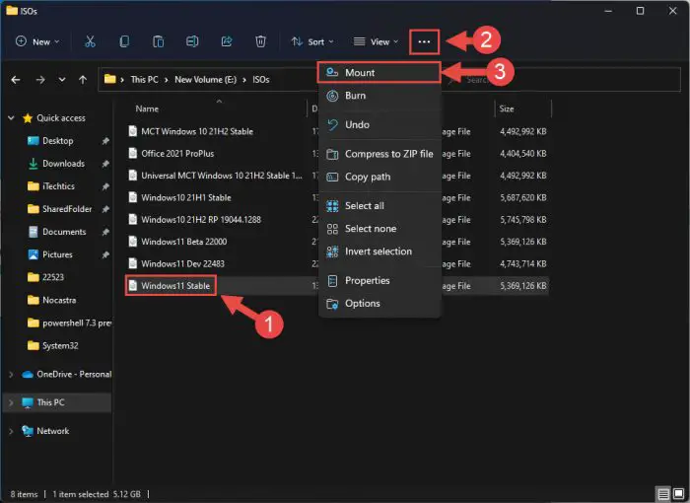690x503 pixels.
Task: Click the Cut scissors icon
Action: [90, 41]
